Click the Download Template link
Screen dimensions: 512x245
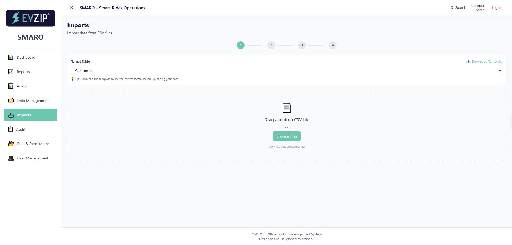pyautogui.click(x=487, y=61)
